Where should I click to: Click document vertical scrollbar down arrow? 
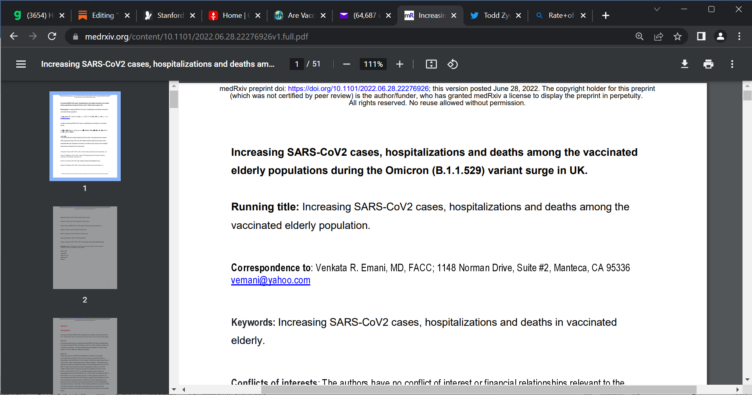point(747,380)
